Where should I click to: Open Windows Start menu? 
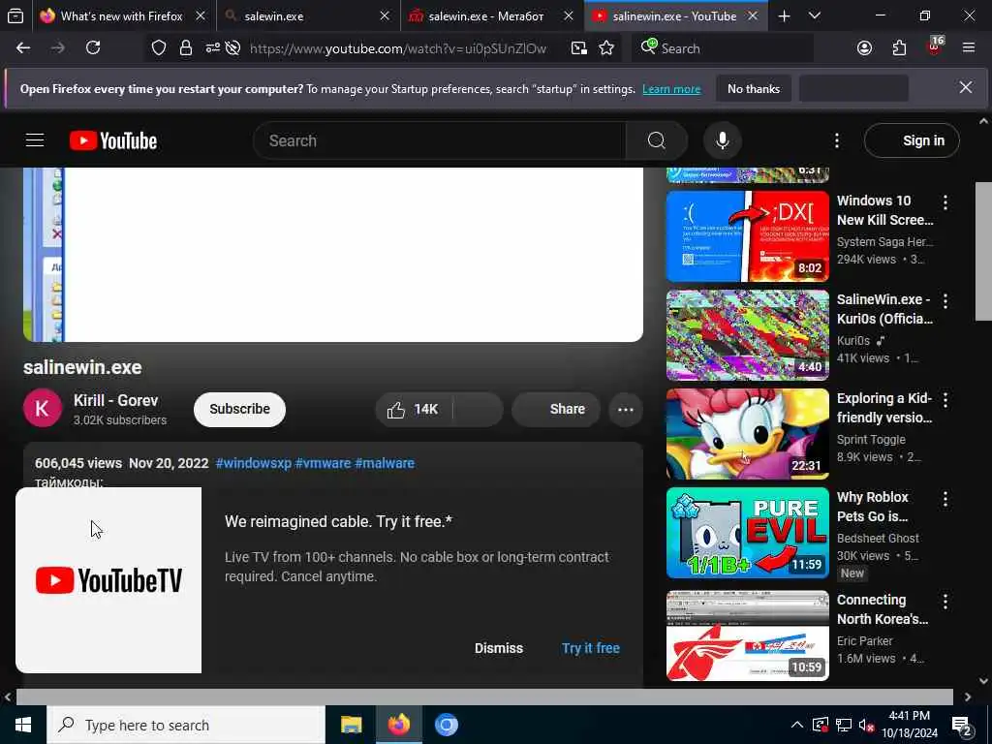point(23,725)
